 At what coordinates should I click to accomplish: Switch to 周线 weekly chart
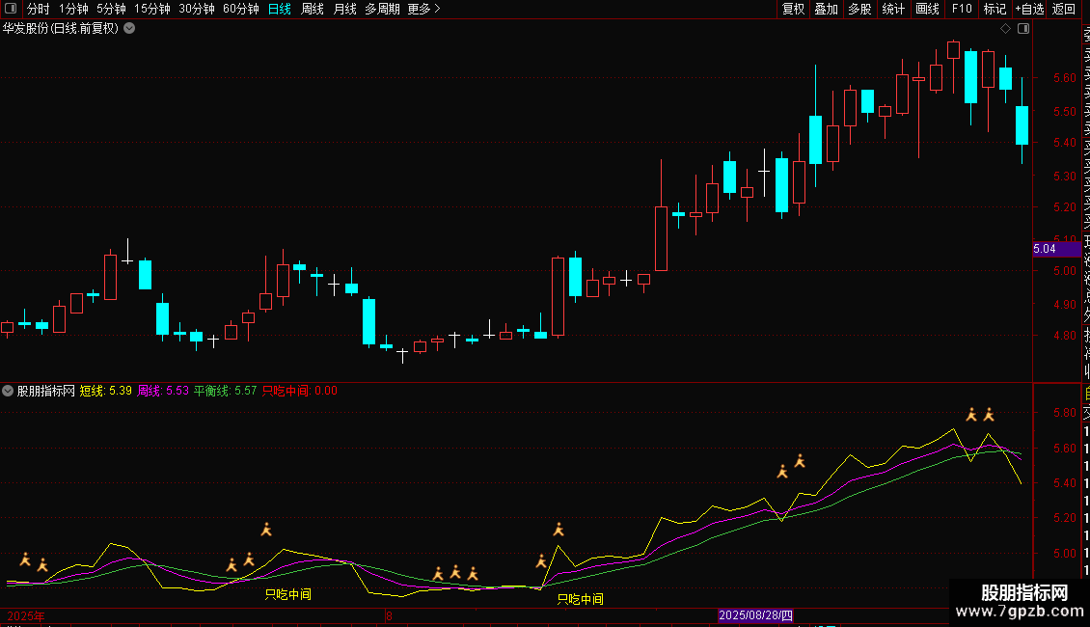pyautogui.click(x=313, y=9)
